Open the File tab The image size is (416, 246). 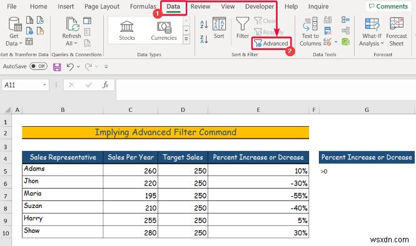12,6
